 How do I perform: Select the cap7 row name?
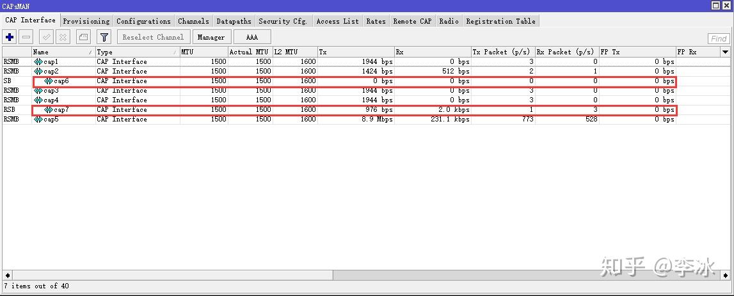click(61, 110)
